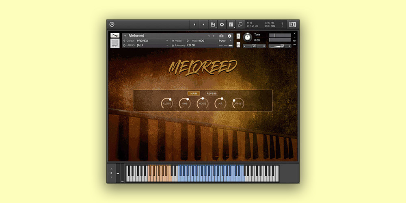Open the save floppy disk menu

(x=212, y=24)
